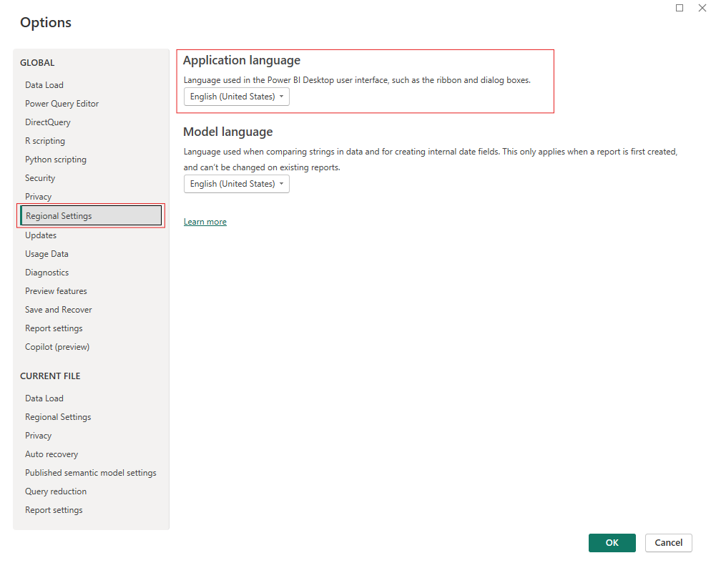Image resolution: width=711 pixels, height=568 pixels.
Task: Select Report settings under GLOBAL
Action: [54, 328]
